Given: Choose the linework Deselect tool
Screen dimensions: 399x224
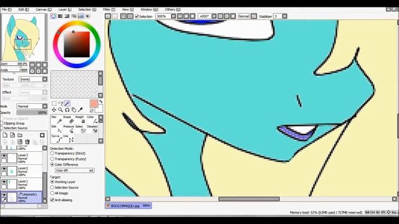Looking at the screenshot, I should 92,129.
